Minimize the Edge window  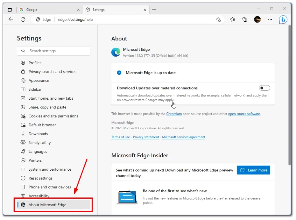259,9
